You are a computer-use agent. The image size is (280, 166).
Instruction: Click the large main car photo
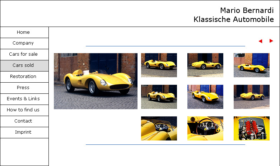95,81
